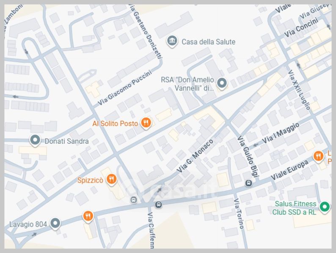
Task: Open Al Solito Posto restaurant marker
Action: 146,123
